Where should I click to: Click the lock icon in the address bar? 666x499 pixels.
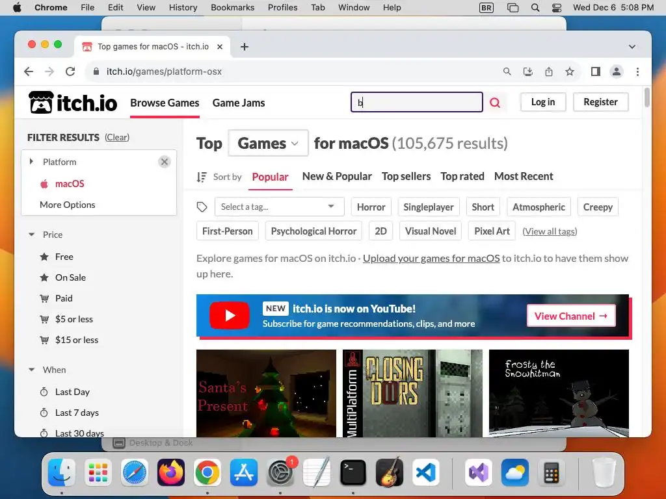(x=96, y=71)
